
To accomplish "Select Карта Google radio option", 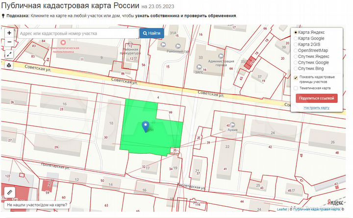I will click(x=296, y=39).
